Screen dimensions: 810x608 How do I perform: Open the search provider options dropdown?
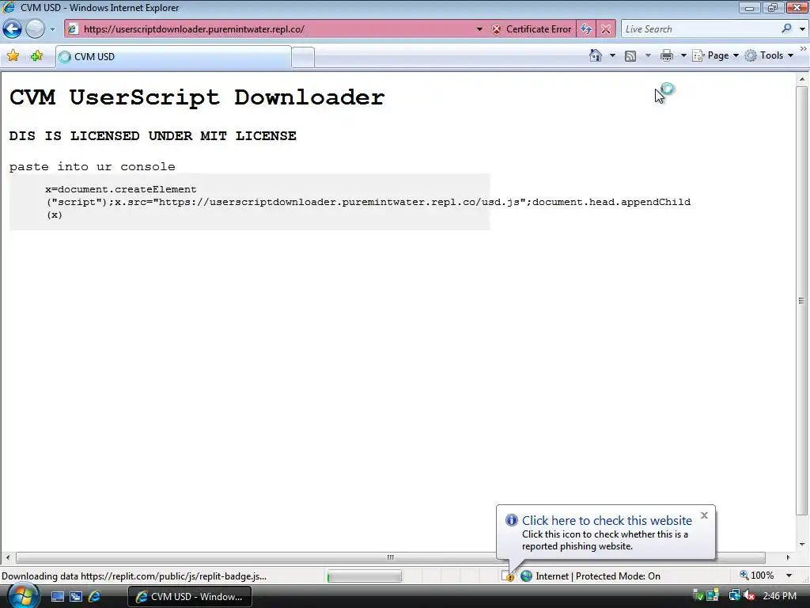tap(802, 29)
